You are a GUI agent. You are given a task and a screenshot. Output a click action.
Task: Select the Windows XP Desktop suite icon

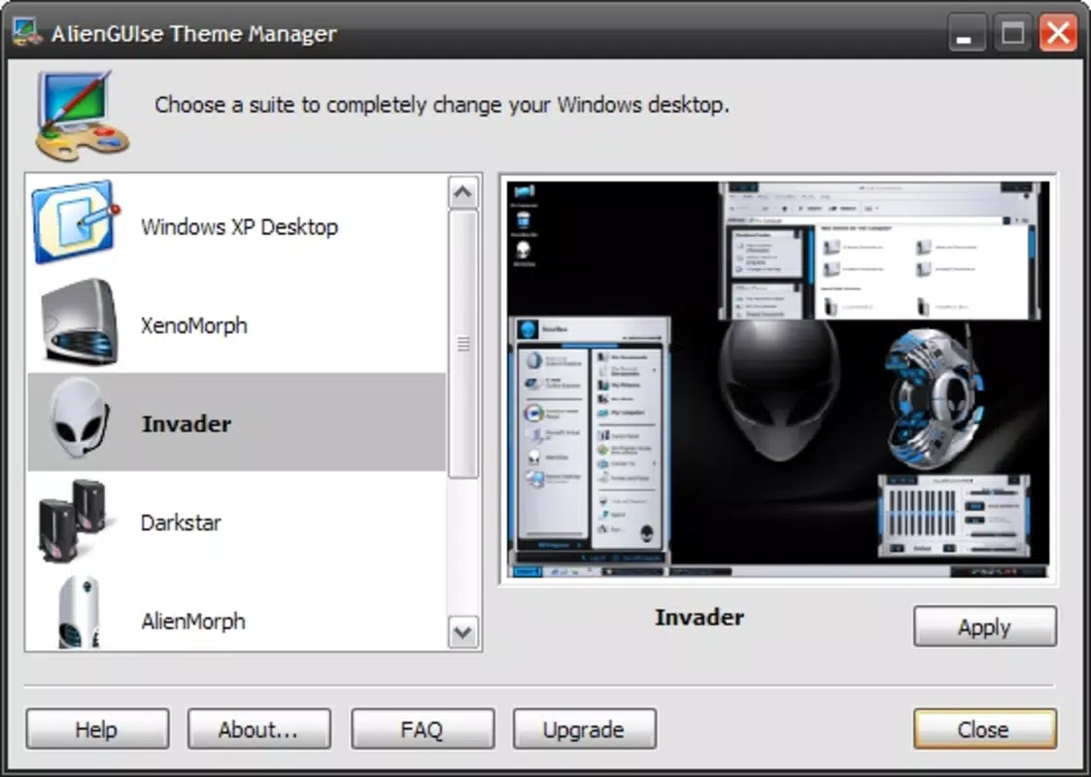pyautogui.click(x=76, y=222)
